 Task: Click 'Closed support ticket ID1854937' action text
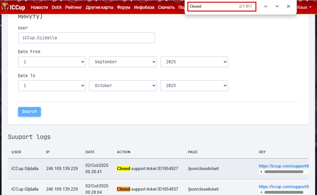(x=148, y=189)
